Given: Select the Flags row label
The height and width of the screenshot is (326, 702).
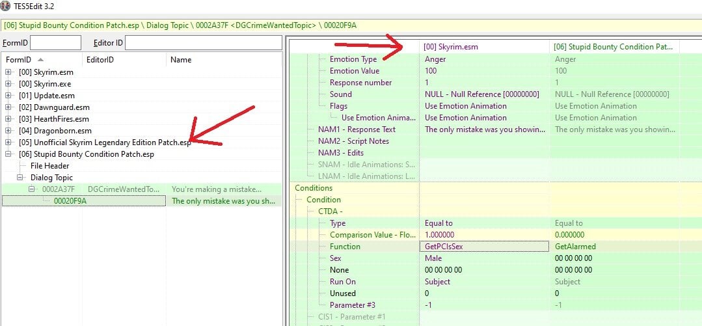Looking at the screenshot, I should point(338,105).
